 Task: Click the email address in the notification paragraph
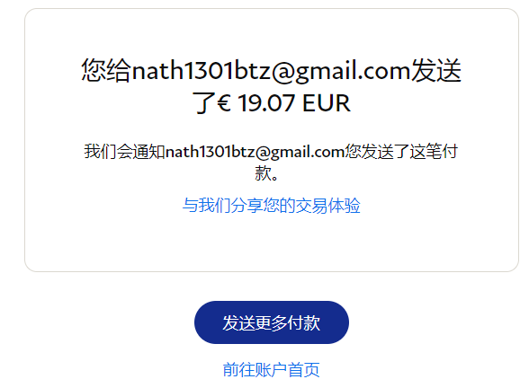point(255,152)
